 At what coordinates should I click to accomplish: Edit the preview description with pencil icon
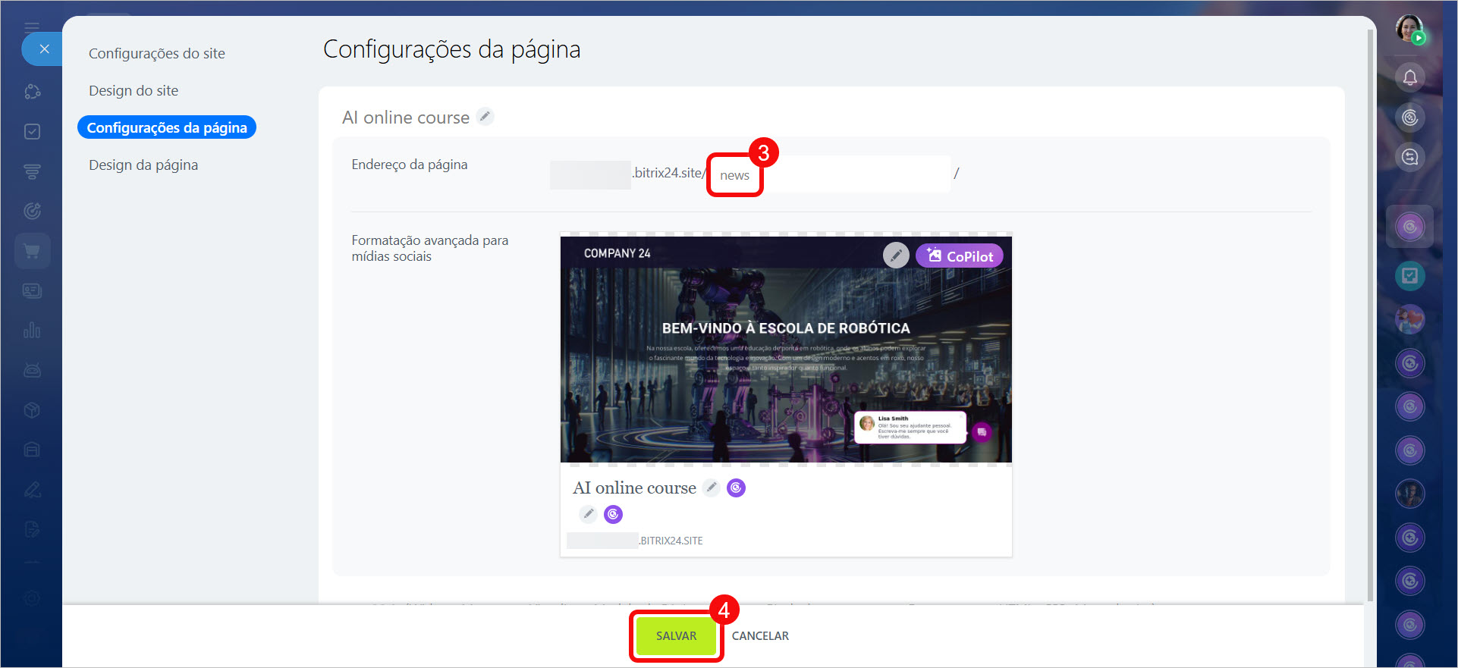tap(588, 514)
